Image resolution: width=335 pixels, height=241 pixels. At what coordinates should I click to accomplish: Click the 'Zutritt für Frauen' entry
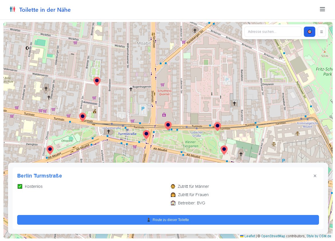190,195
